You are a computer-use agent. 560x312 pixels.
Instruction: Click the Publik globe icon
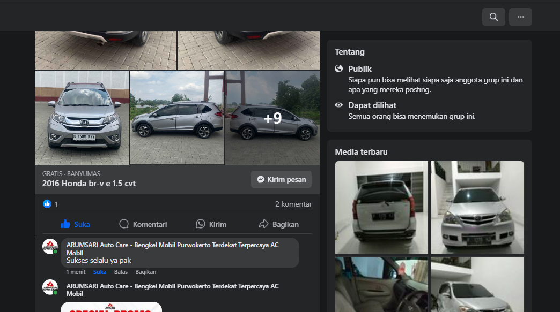click(x=338, y=69)
